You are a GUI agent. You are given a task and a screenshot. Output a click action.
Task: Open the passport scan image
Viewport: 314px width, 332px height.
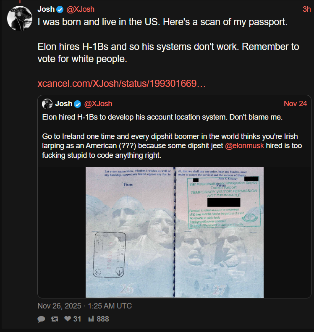175,232
